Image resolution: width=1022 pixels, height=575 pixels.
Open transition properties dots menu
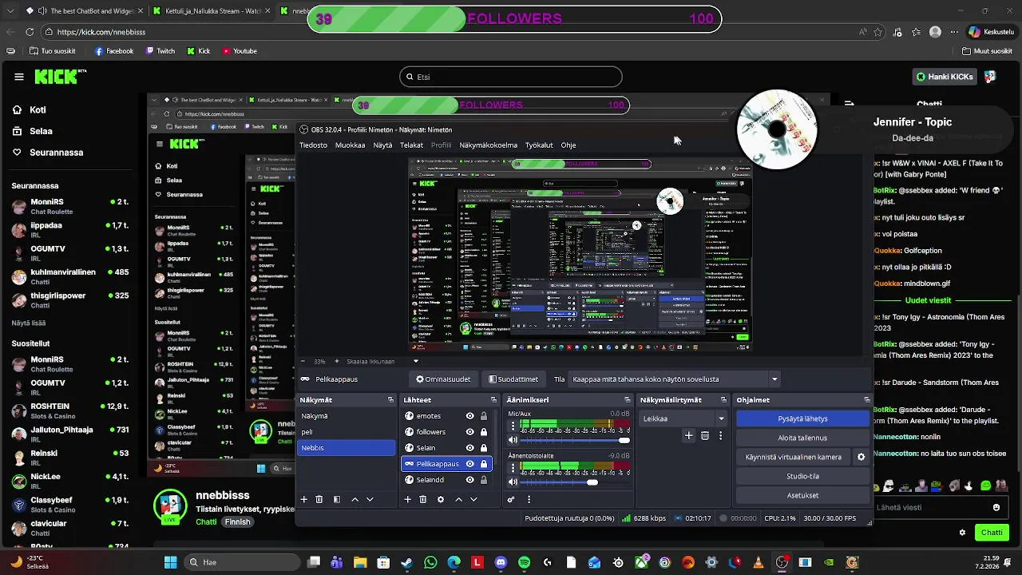point(720,435)
